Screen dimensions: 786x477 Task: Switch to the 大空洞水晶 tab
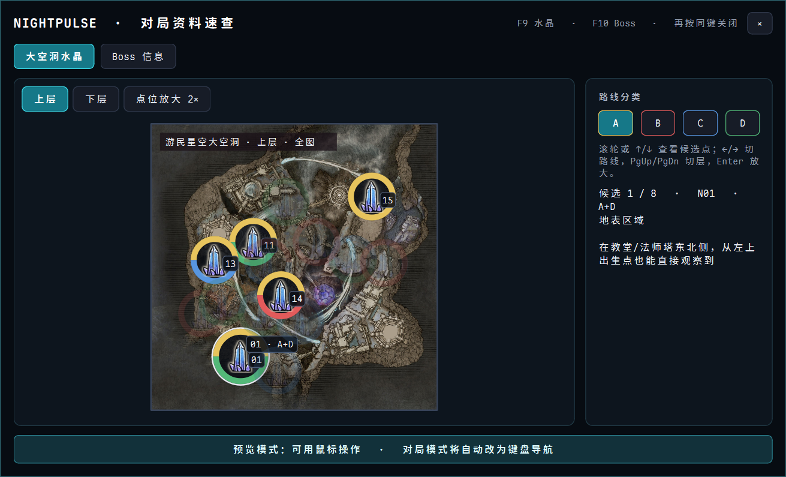pyautogui.click(x=55, y=56)
